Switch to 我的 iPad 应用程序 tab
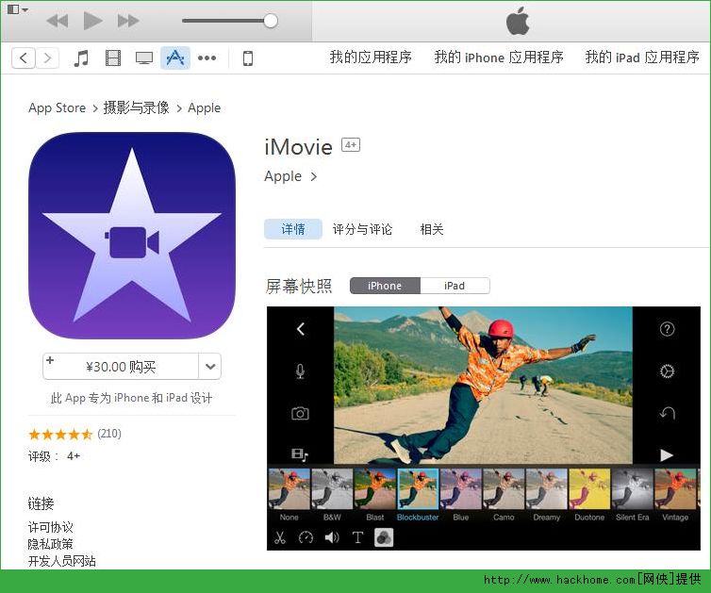The height and width of the screenshot is (593, 711). tap(642, 58)
